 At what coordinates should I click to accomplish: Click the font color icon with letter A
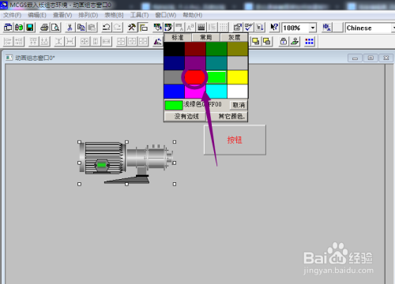pos(179,28)
